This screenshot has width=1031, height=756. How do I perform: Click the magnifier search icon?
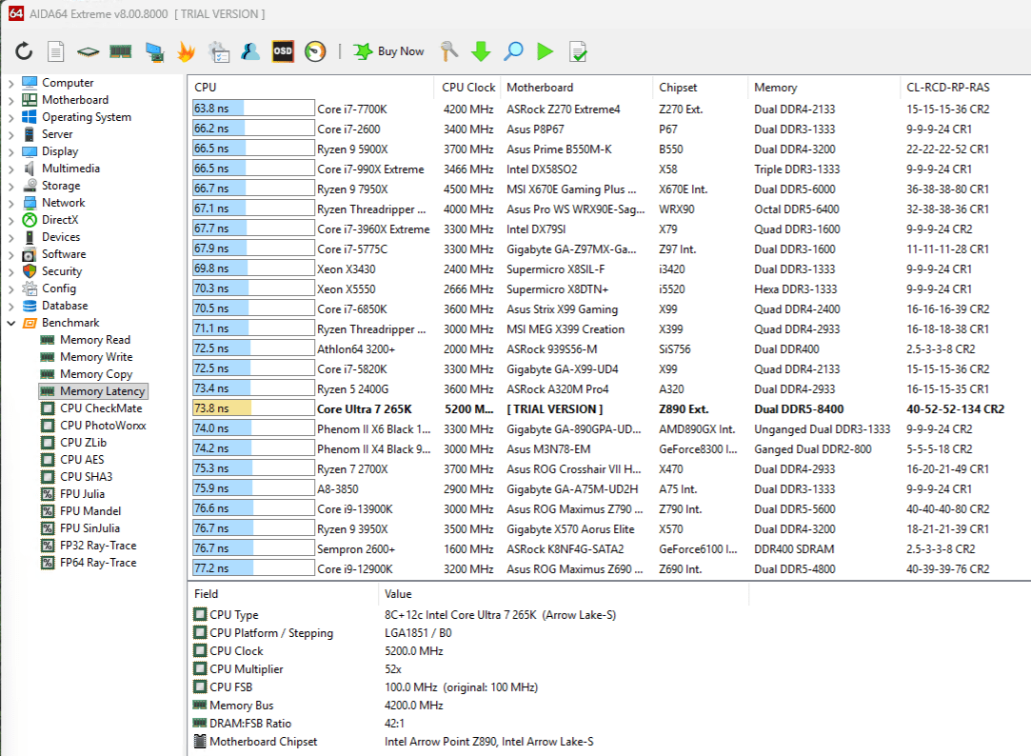(x=513, y=51)
